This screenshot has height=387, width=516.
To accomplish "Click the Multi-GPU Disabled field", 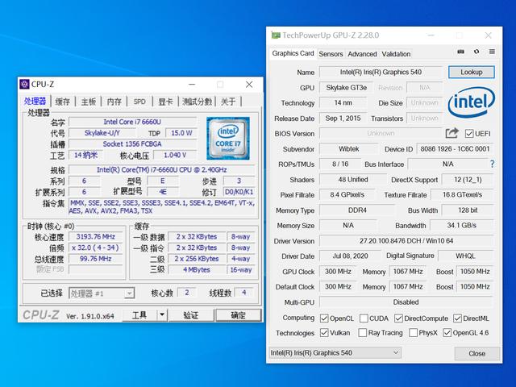I will click(406, 302).
